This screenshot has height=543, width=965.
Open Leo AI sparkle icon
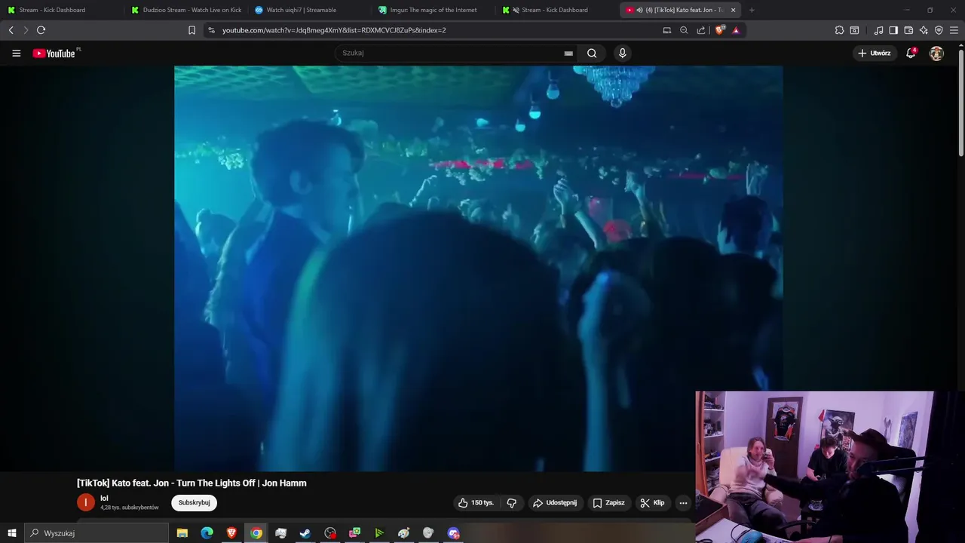[924, 30]
